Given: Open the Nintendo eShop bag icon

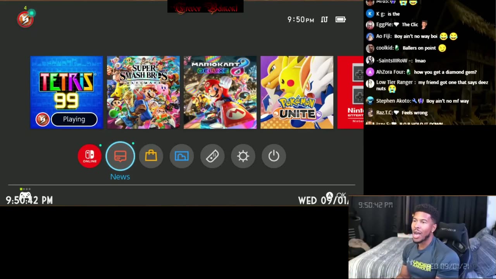Looking at the screenshot, I should pyautogui.click(x=151, y=156).
